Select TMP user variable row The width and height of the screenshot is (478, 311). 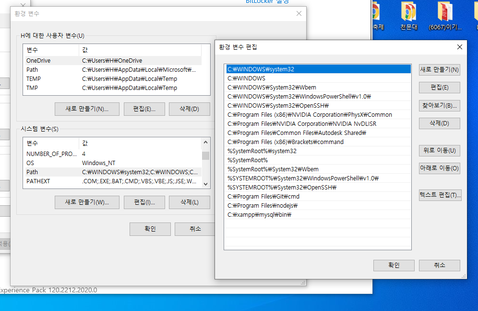click(x=113, y=88)
